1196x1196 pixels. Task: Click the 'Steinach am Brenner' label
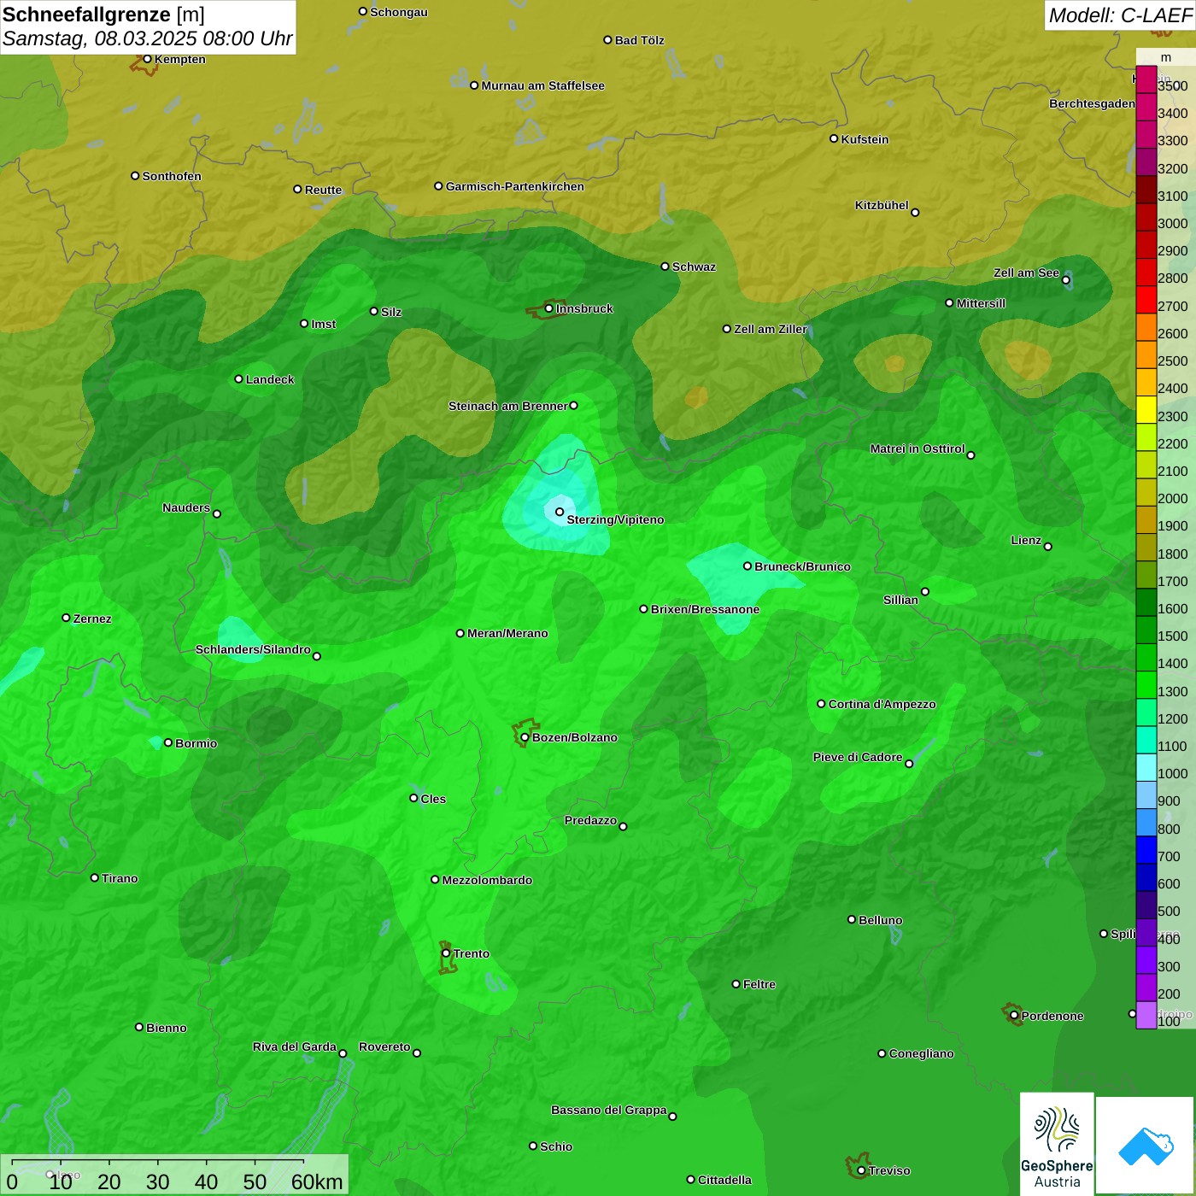507,406
